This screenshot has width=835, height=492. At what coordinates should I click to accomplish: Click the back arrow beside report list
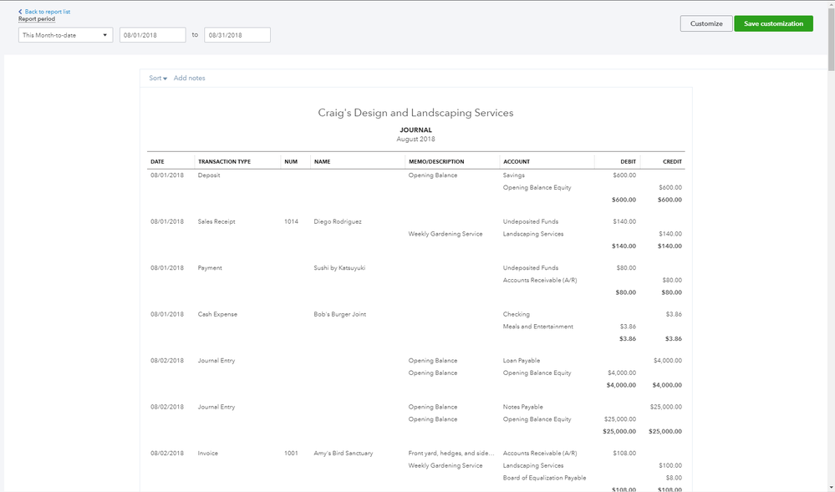pos(21,12)
